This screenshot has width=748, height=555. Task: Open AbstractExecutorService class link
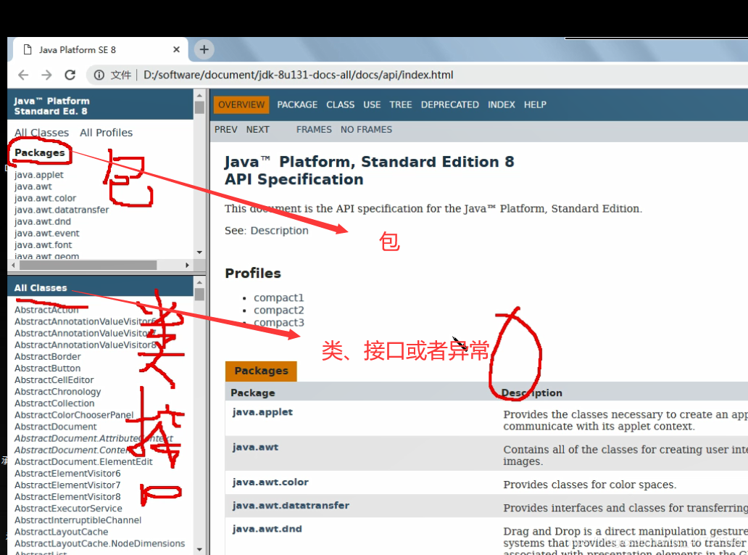pos(68,509)
